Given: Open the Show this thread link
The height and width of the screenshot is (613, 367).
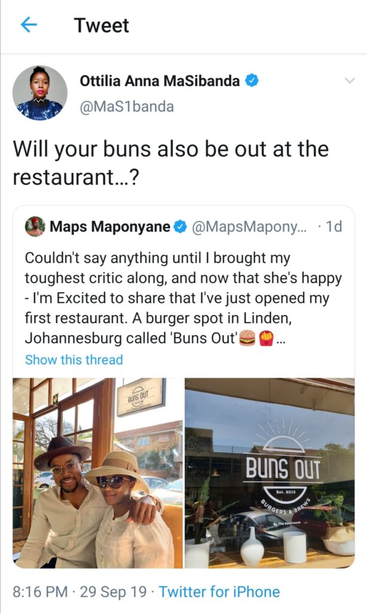Looking at the screenshot, I should pyautogui.click(x=74, y=359).
